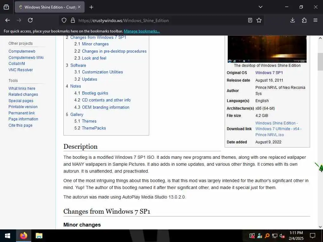Image resolution: width=323 pixels, height=242 pixels.
Task: Open the taskbar clock and date
Action: pos(296,236)
